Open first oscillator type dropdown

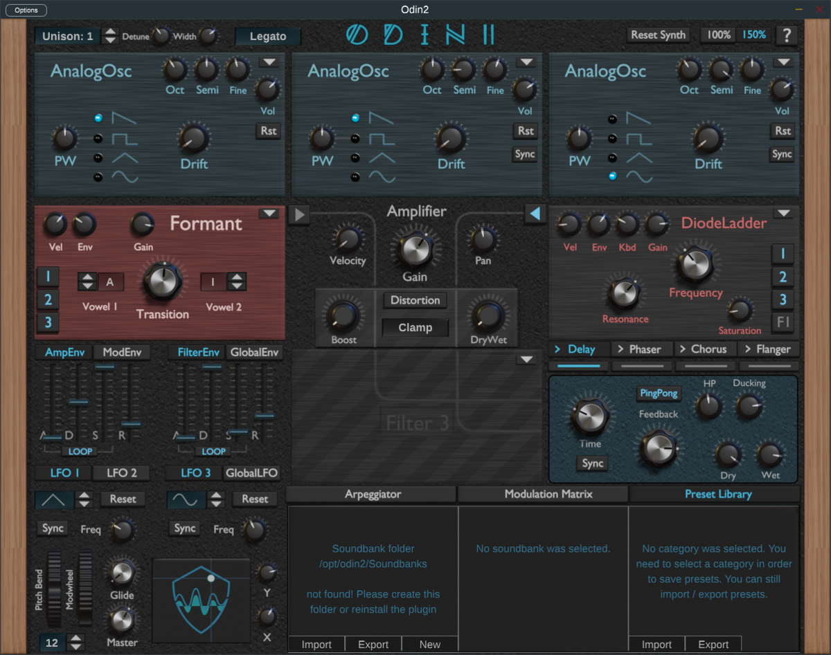269,62
